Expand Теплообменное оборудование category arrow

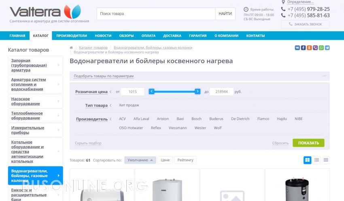[59, 116]
